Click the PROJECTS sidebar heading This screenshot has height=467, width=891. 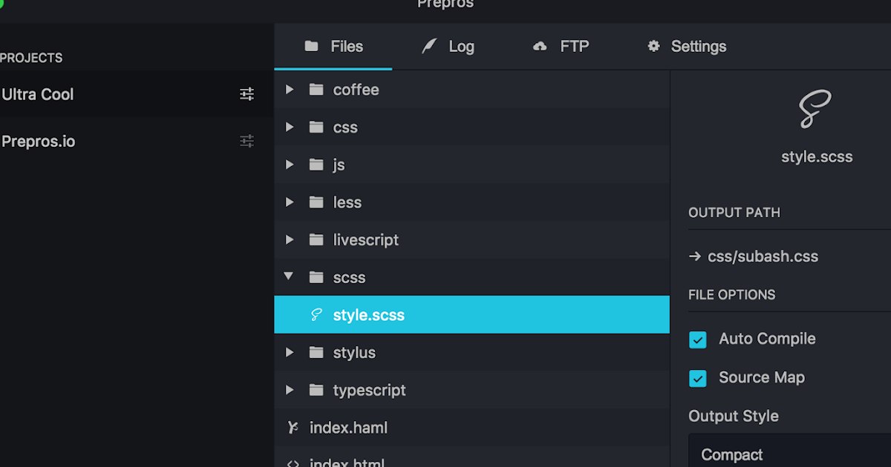[x=31, y=58]
